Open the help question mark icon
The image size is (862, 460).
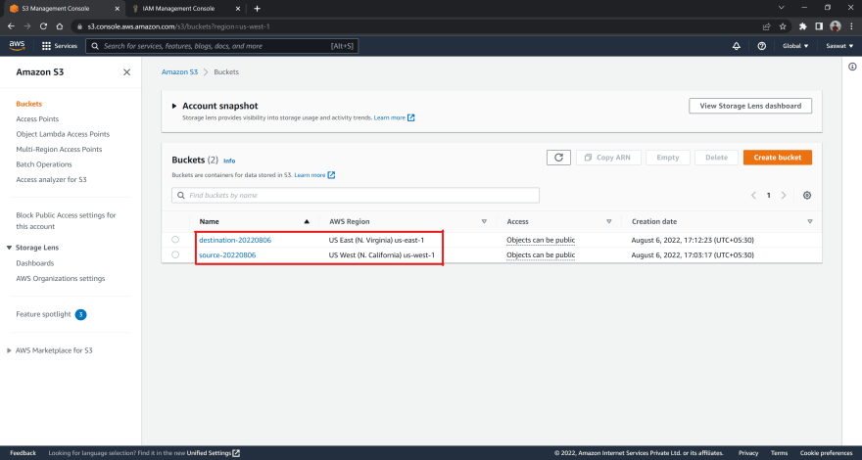[761, 46]
